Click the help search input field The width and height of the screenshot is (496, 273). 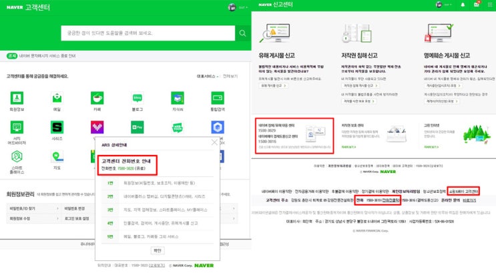[x=148, y=33]
